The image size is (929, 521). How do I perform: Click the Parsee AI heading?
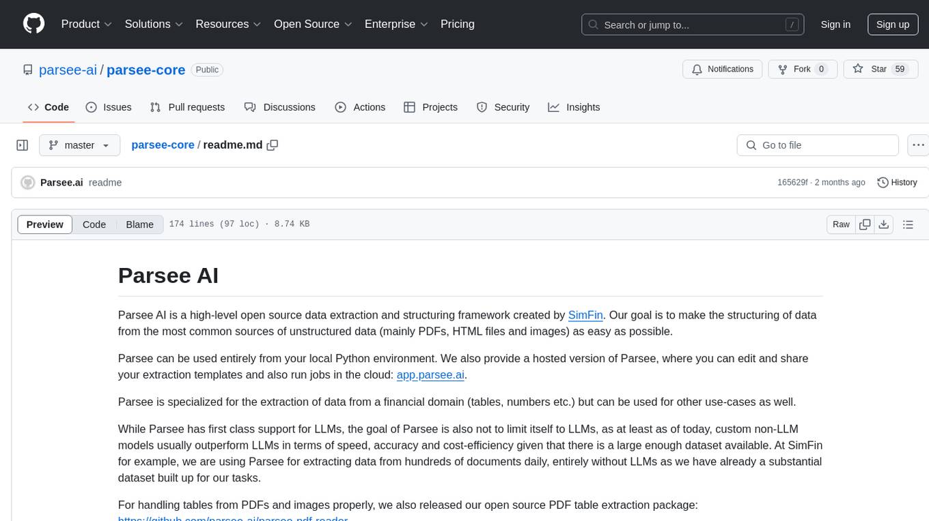[x=168, y=276]
